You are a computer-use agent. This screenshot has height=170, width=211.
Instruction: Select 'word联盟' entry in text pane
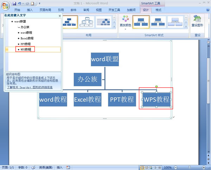(20, 21)
